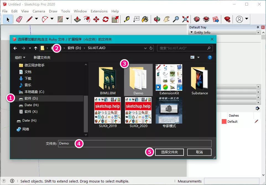Select the Arc tool

(45, 19)
